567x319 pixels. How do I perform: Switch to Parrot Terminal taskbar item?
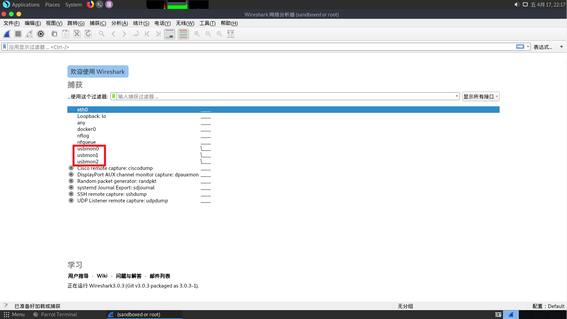click(x=55, y=315)
